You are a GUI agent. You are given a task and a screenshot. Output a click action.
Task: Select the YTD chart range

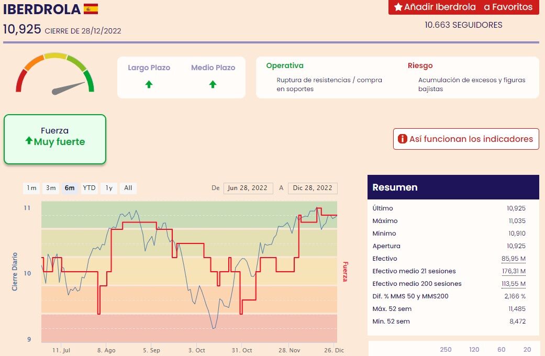(x=89, y=188)
